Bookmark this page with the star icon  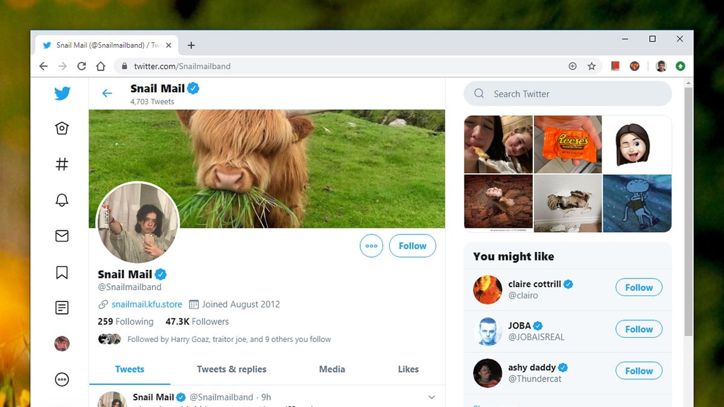[591, 66]
